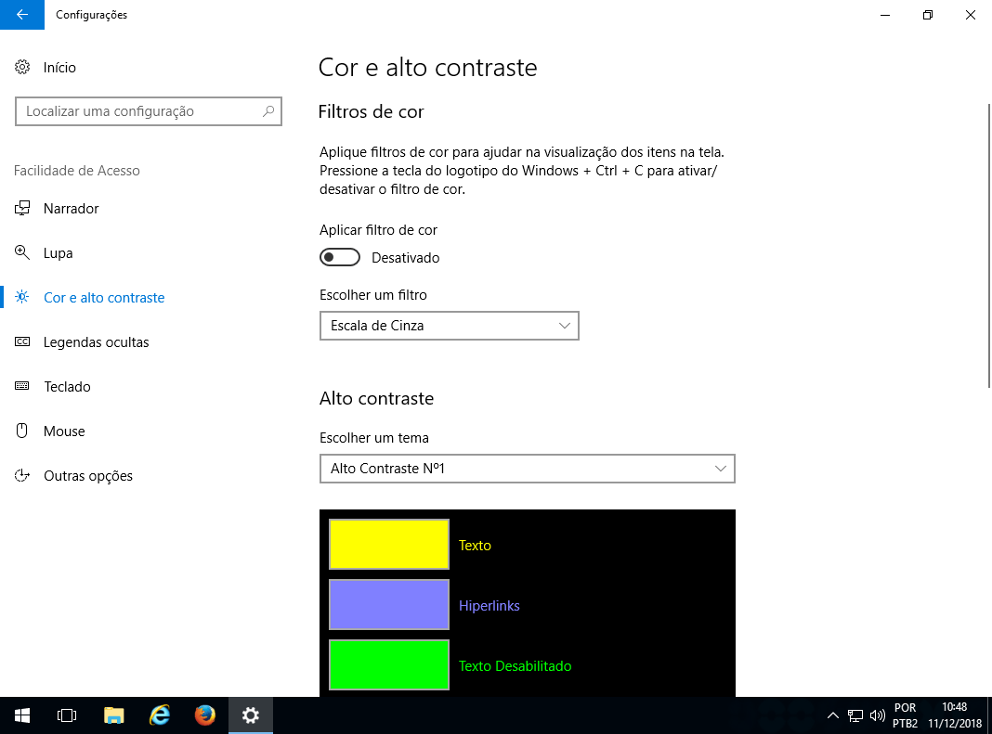This screenshot has width=992, height=734.
Task: Expand the Escala de Cinza filter dropdown
Action: click(x=450, y=326)
